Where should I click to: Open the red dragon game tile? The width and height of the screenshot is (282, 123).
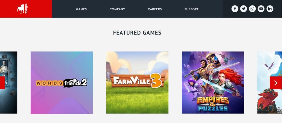270,83
